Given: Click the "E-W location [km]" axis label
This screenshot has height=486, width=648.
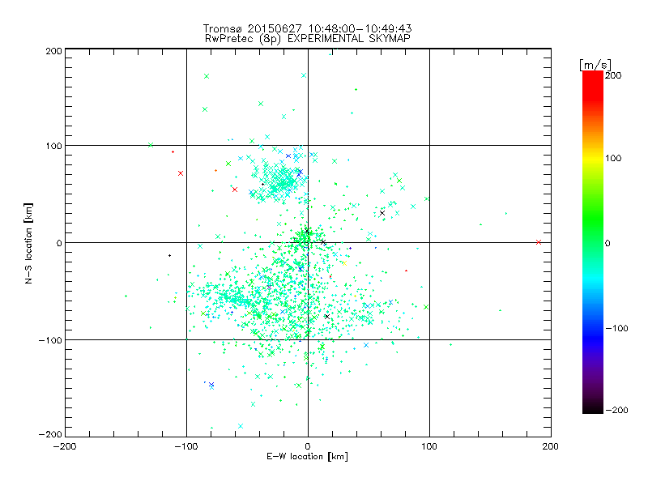Looking at the screenshot, I should pyautogui.click(x=307, y=457).
